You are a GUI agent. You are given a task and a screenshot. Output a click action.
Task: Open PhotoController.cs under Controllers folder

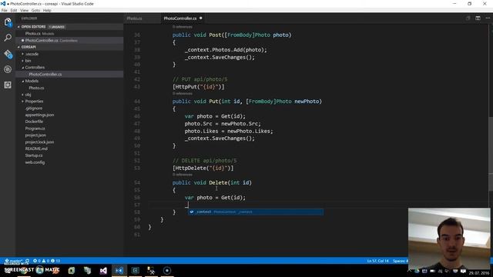pos(69,75)
